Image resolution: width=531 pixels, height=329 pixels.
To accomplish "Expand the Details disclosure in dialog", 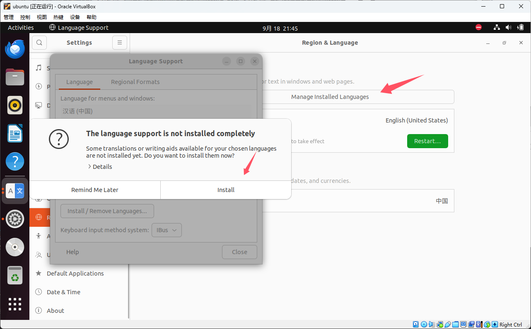I will (100, 167).
